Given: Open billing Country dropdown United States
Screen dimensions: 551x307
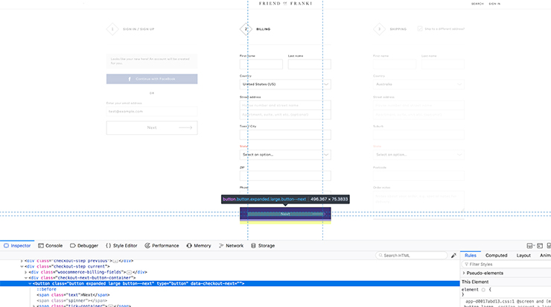Looking at the screenshot, I should pos(285,84).
